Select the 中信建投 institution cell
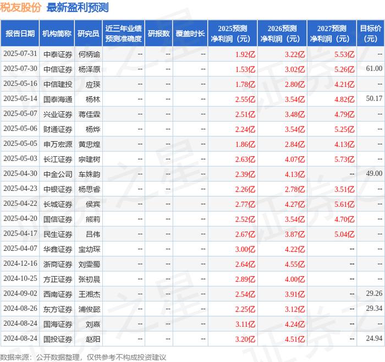This screenshot has height=362, width=385. [58, 84]
